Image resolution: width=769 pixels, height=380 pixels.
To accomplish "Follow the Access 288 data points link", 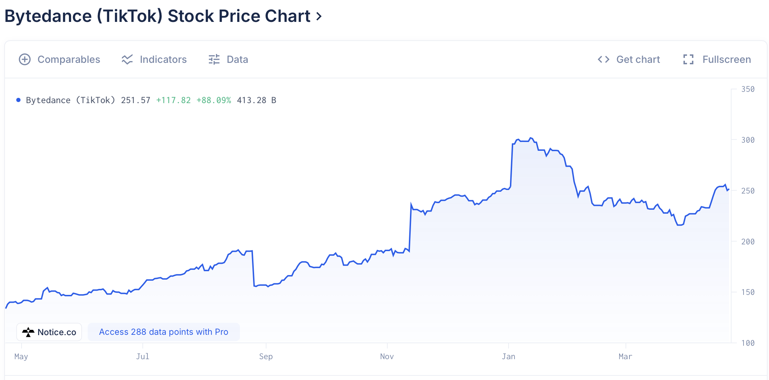I will pyautogui.click(x=164, y=332).
